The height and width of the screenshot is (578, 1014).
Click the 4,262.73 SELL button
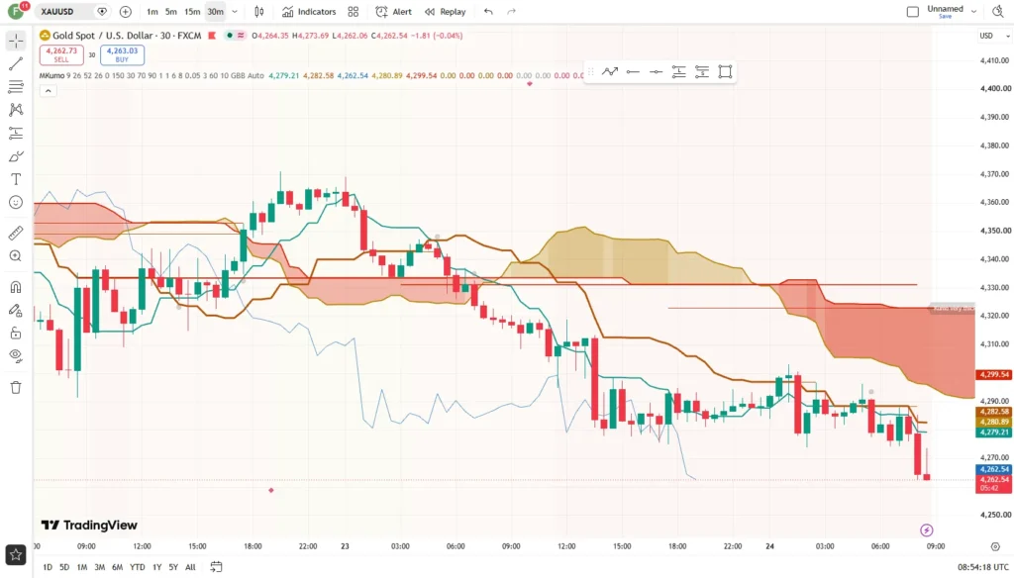pyautogui.click(x=61, y=55)
